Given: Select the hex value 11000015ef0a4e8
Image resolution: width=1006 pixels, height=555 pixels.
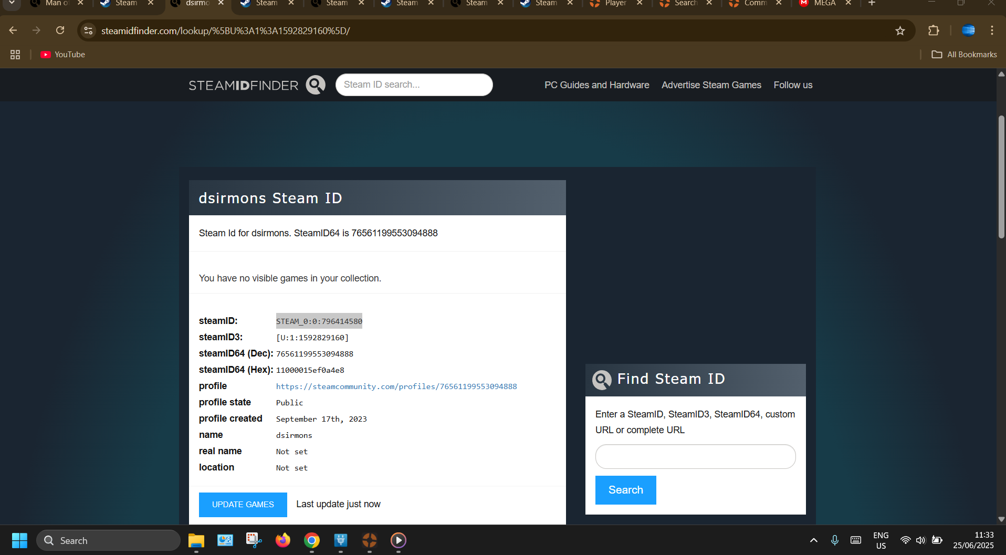Looking at the screenshot, I should (310, 370).
